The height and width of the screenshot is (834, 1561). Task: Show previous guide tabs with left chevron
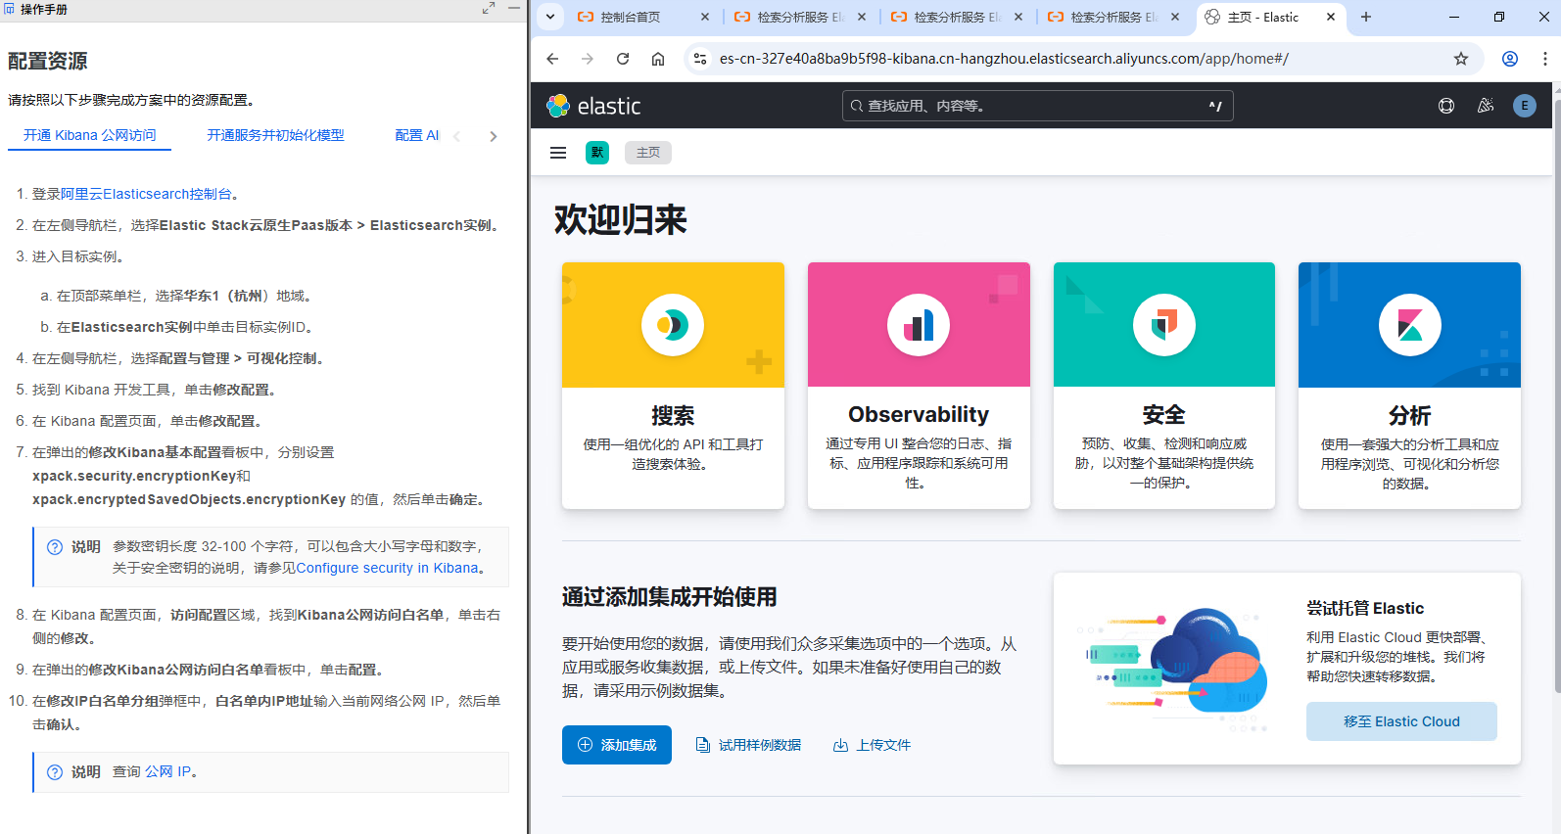click(456, 136)
